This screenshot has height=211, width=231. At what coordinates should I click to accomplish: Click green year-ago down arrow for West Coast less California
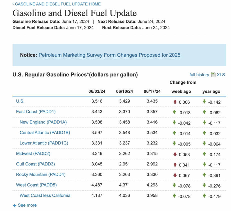(x=204, y=196)
